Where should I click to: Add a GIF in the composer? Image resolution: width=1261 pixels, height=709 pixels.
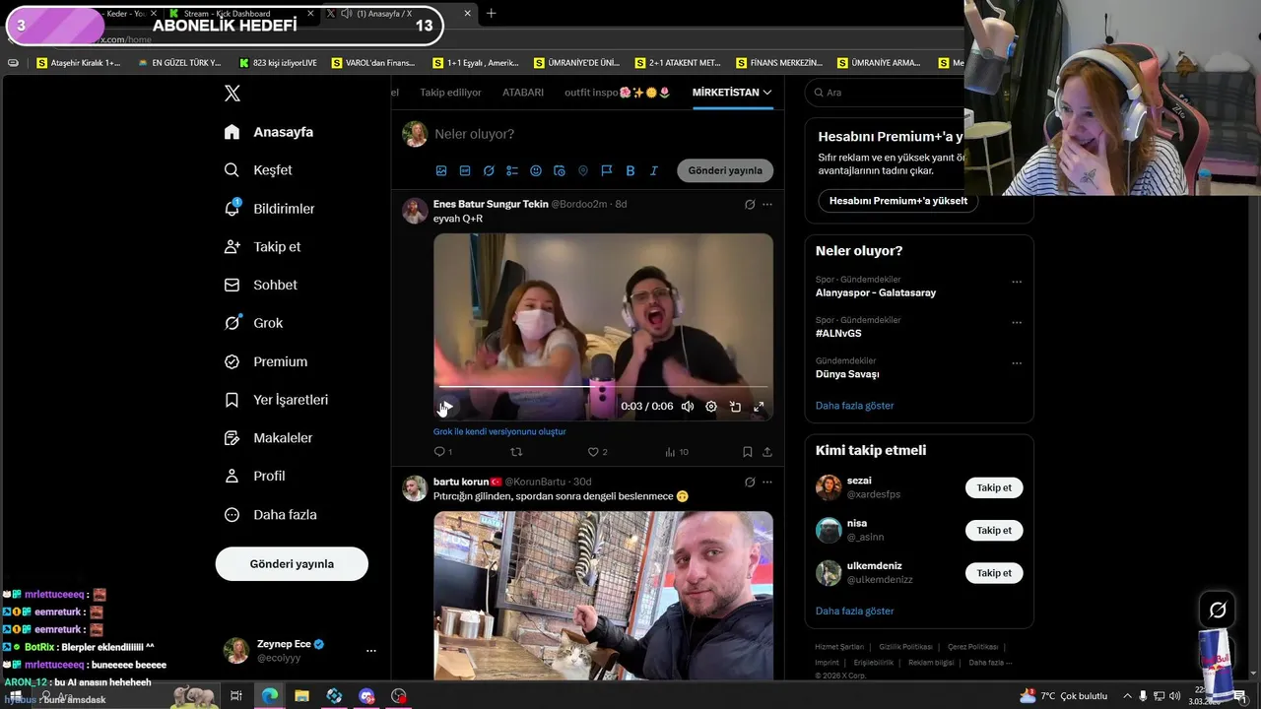465,170
